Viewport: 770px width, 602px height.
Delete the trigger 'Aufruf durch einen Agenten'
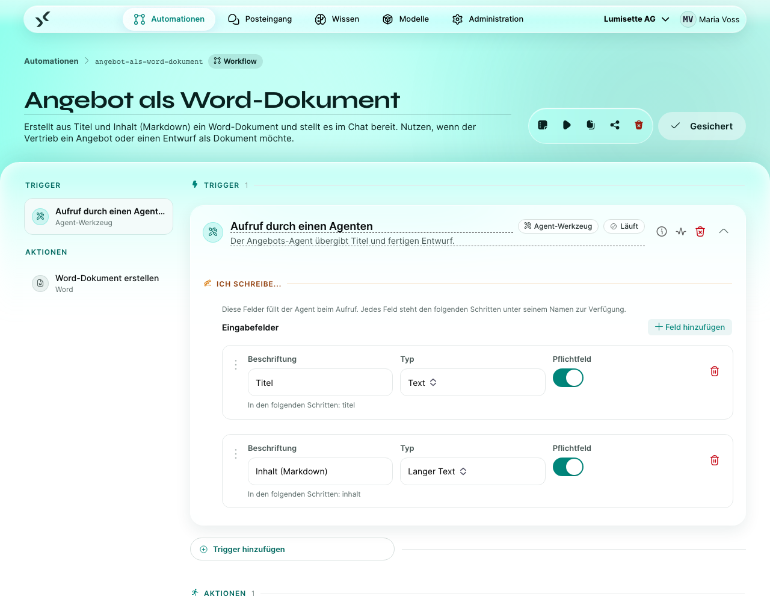tap(700, 232)
